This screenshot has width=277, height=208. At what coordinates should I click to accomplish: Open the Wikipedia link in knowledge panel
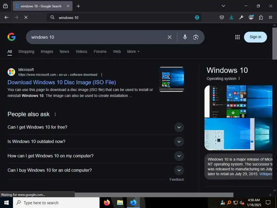point(266,174)
